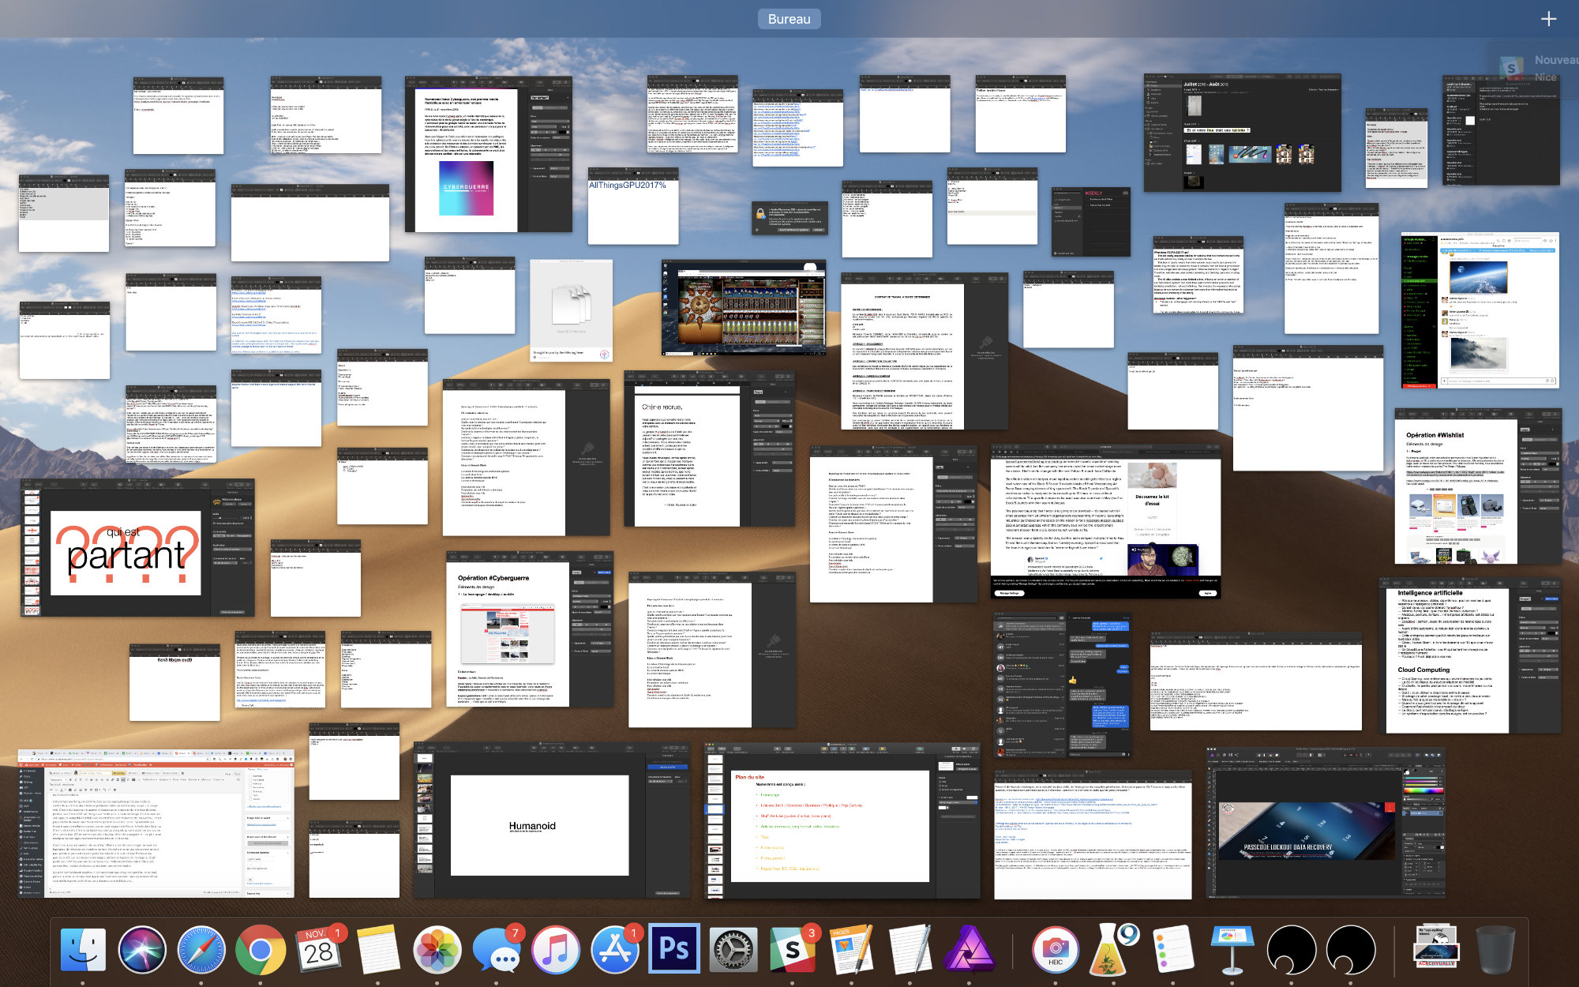Launch Keynote podium icon in Dock
Image resolution: width=1579 pixels, height=987 pixels.
[x=1232, y=950]
